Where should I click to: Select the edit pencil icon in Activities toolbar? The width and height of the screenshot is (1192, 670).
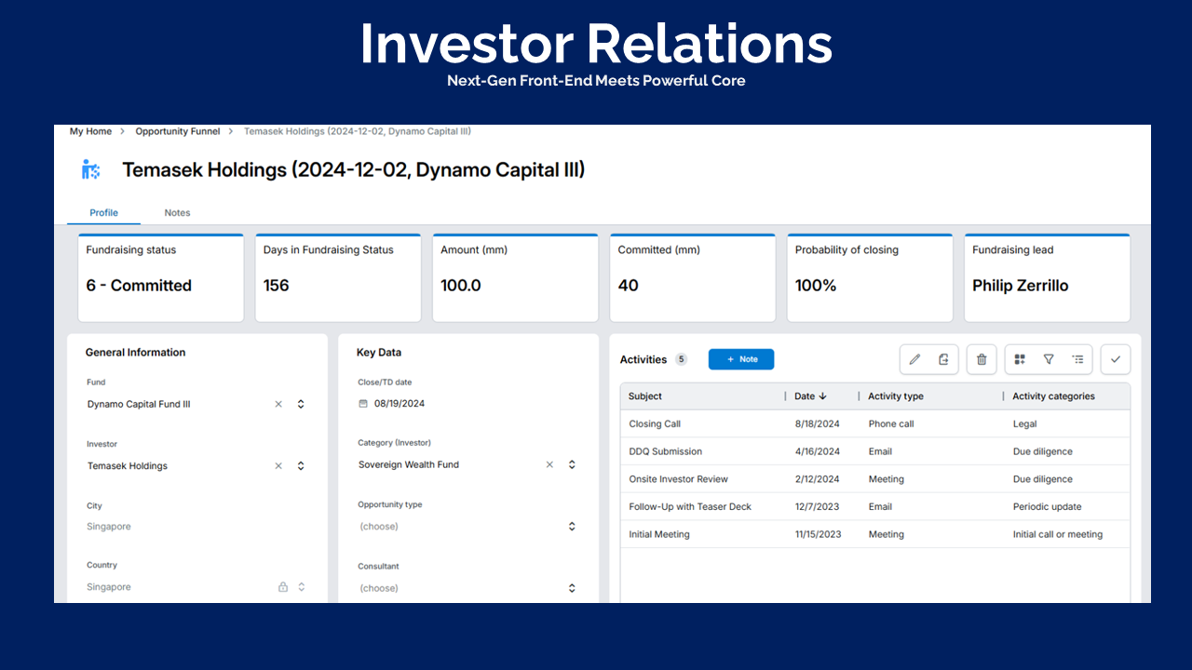914,359
